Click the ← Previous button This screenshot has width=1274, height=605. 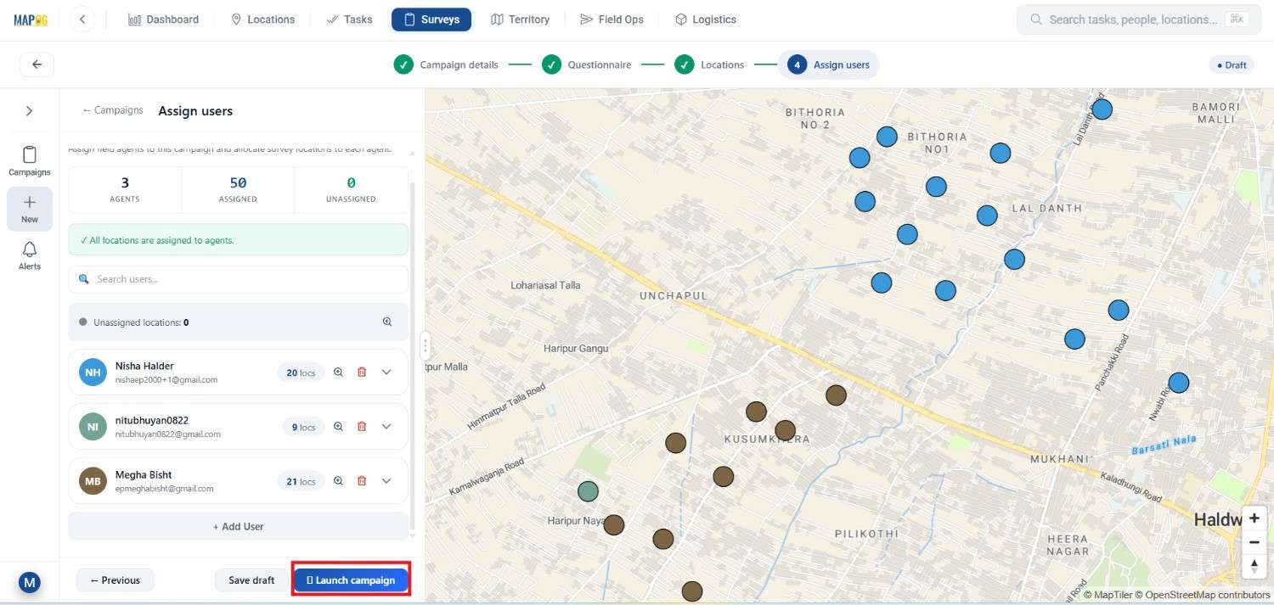click(x=116, y=580)
